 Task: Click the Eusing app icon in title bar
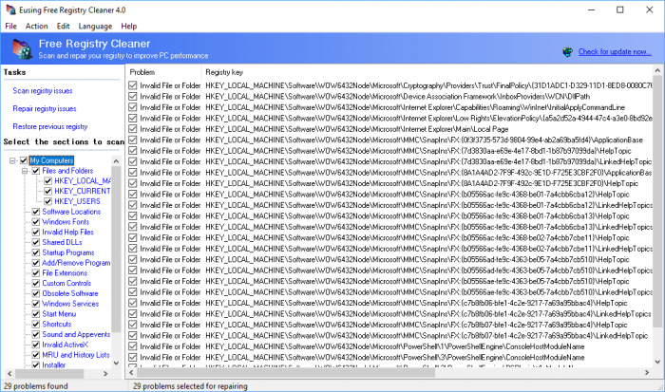[10, 9]
